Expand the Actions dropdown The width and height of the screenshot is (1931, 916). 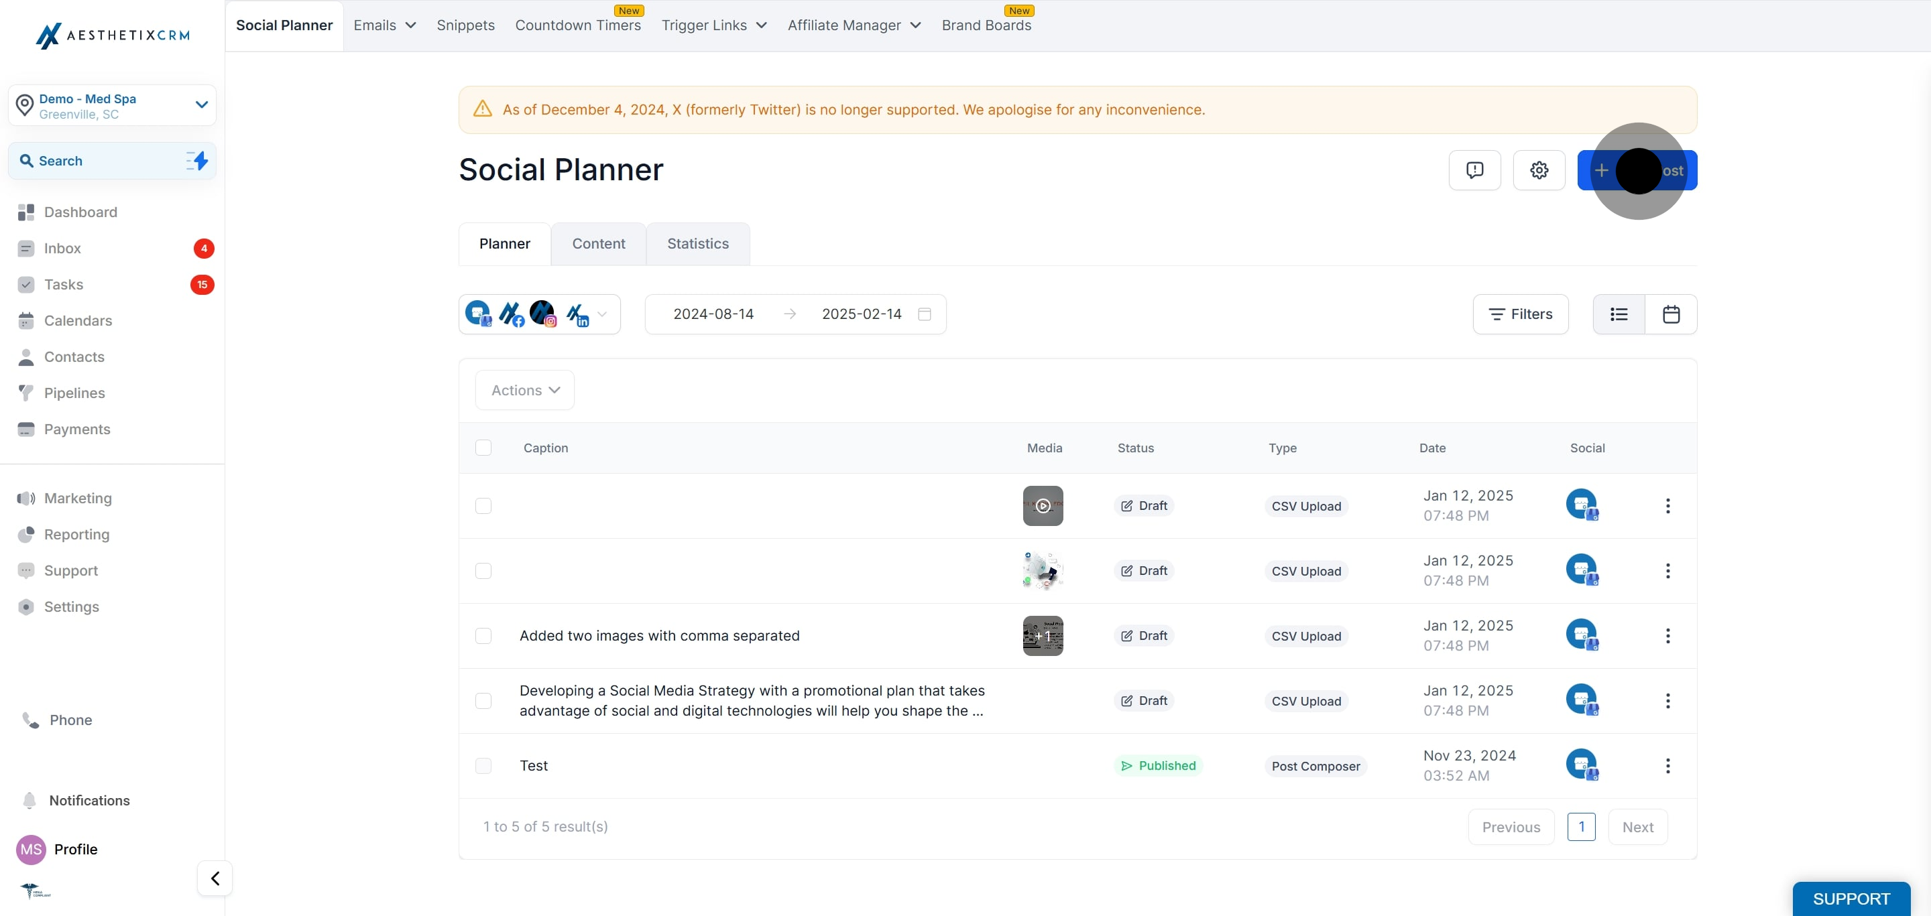click(x=525, y=390)
